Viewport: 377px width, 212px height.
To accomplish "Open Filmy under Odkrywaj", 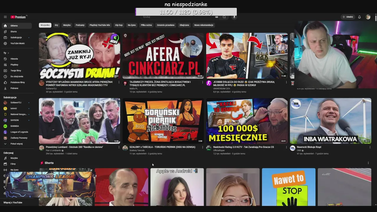I will click(x=17, y=164).
